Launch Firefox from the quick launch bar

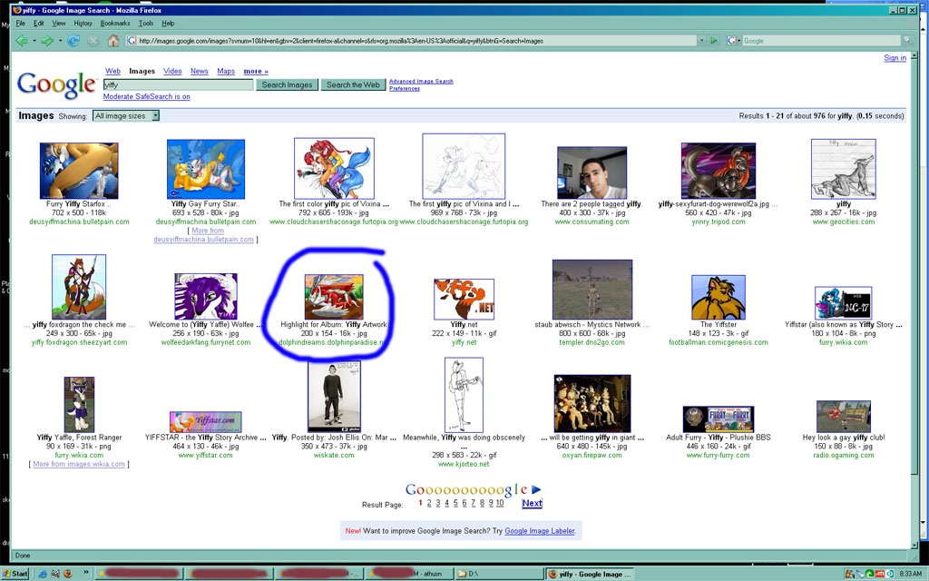[67, 574]
